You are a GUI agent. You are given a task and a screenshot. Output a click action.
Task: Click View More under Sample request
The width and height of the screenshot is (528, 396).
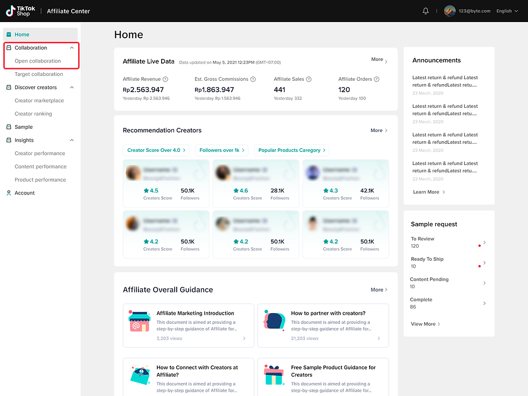pos(425,324)
